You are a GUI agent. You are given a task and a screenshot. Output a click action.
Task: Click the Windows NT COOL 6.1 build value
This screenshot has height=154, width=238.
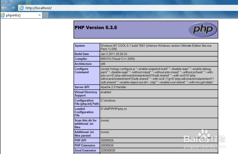(x=156, y=47)
